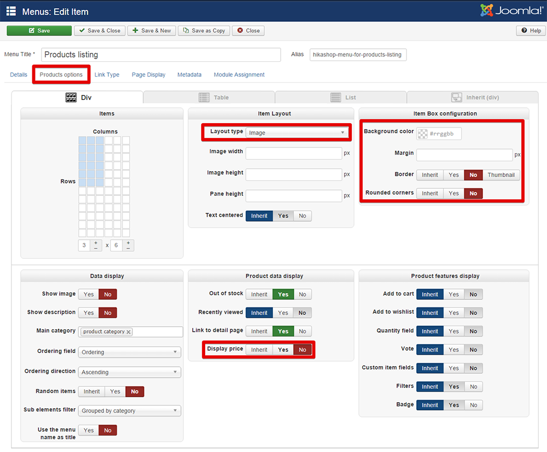Image resolution: width=547 pixels, height=452 pixels.
Task: Click the Div layout grid icon
Action: point(71,97)
